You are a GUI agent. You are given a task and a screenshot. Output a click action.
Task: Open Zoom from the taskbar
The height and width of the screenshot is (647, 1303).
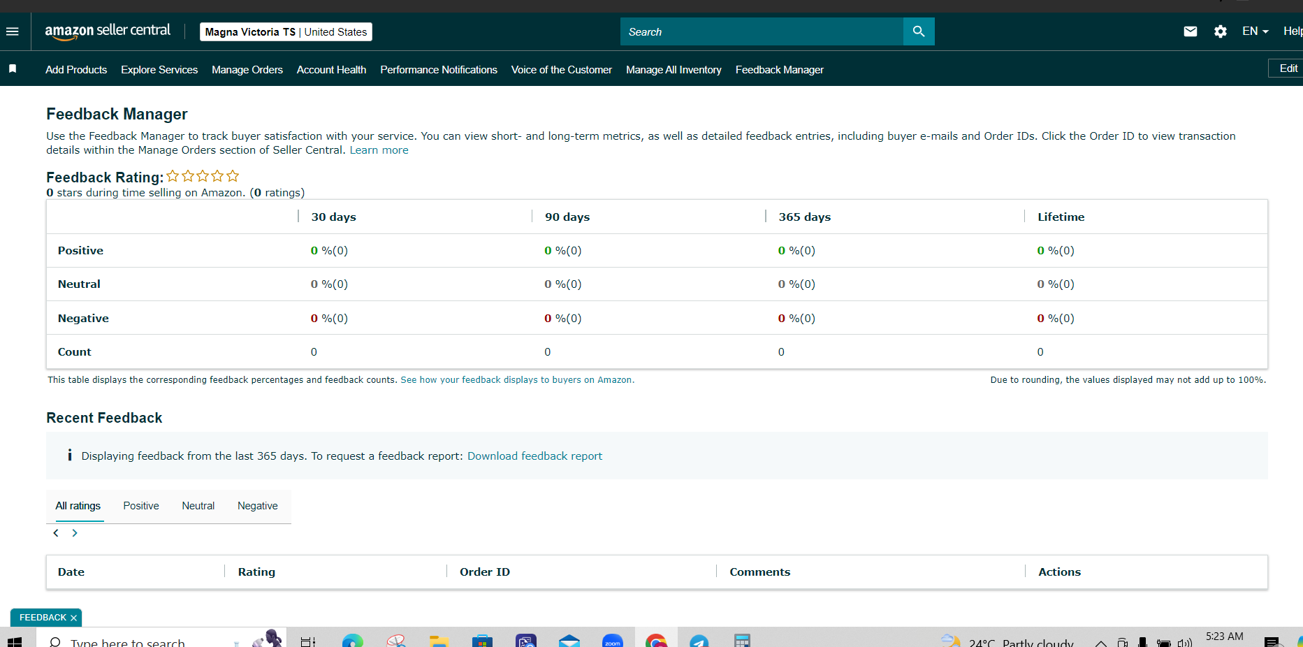(x=613, y=641)
